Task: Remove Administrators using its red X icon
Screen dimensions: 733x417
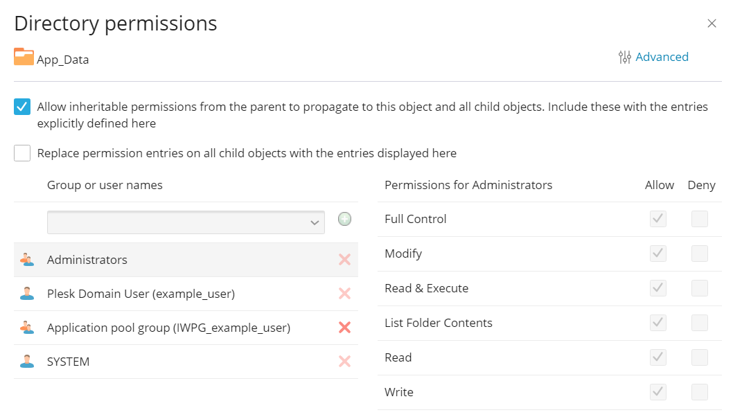Action: [344, 259]
